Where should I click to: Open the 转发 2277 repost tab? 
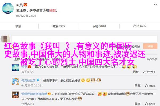59,26
